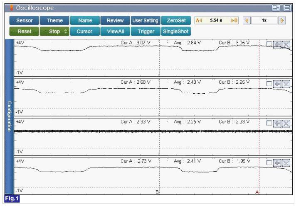Viewport: 296px width, 206px height.
Task: Click the screen switch icon in title bar
Action: click(x=276, y=8)
